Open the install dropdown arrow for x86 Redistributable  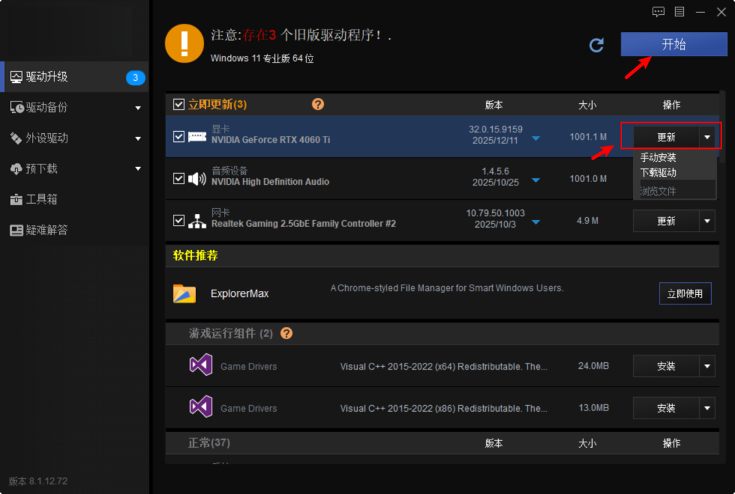707,408
